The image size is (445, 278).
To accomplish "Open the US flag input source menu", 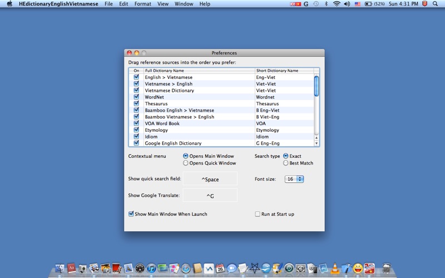I will [358, 4].
